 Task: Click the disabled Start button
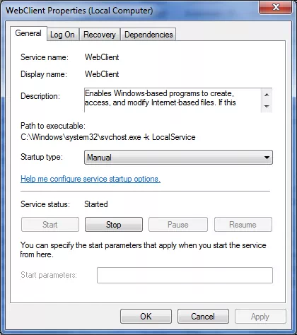pos(50,225)
